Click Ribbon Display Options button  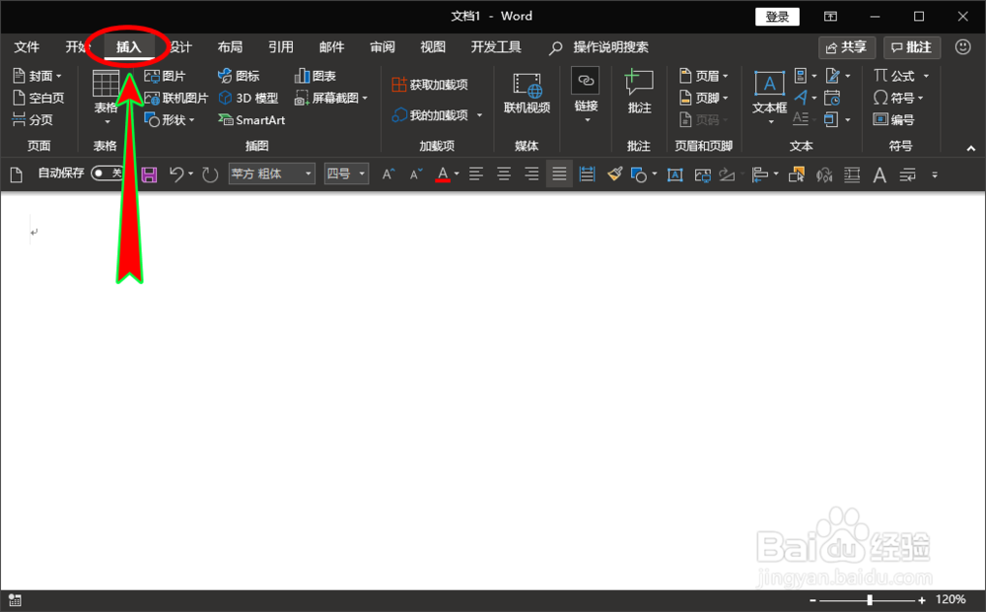click(x=830, y=17)
